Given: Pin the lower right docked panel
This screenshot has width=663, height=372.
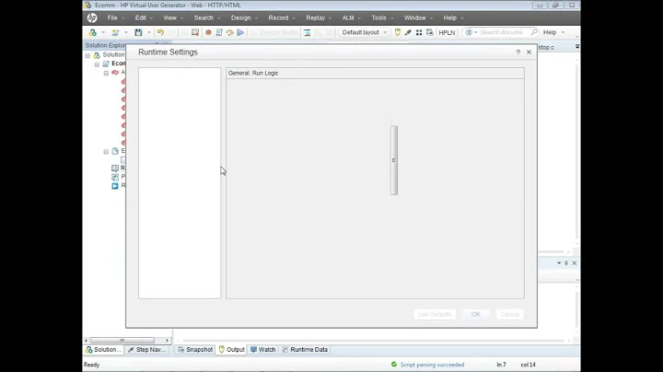Looking at the screenshot, I should coord(566,263).
